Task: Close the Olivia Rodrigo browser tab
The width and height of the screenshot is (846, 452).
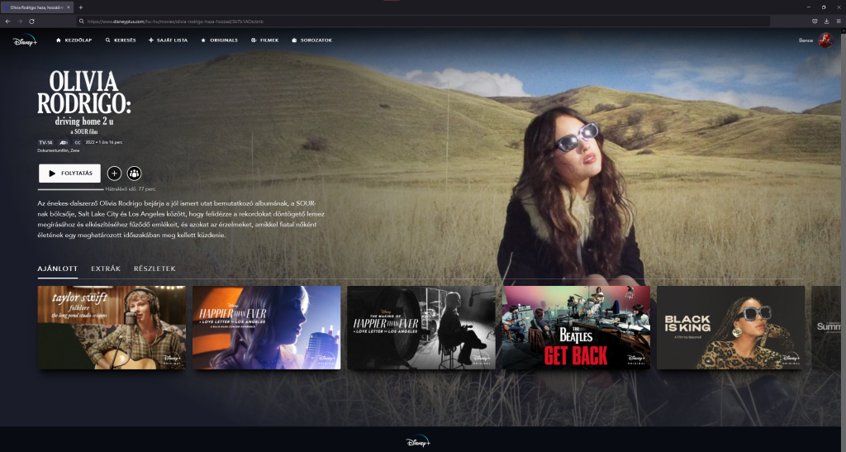Action: tap(69, 7)
